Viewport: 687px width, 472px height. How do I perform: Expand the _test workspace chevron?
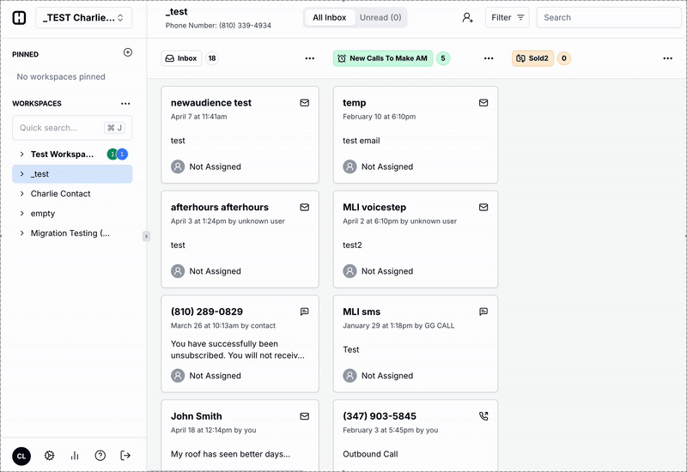pyautogui.click(x=22, y=174)
